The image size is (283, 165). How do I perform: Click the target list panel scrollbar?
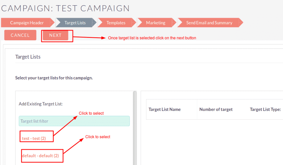(135, 128)
